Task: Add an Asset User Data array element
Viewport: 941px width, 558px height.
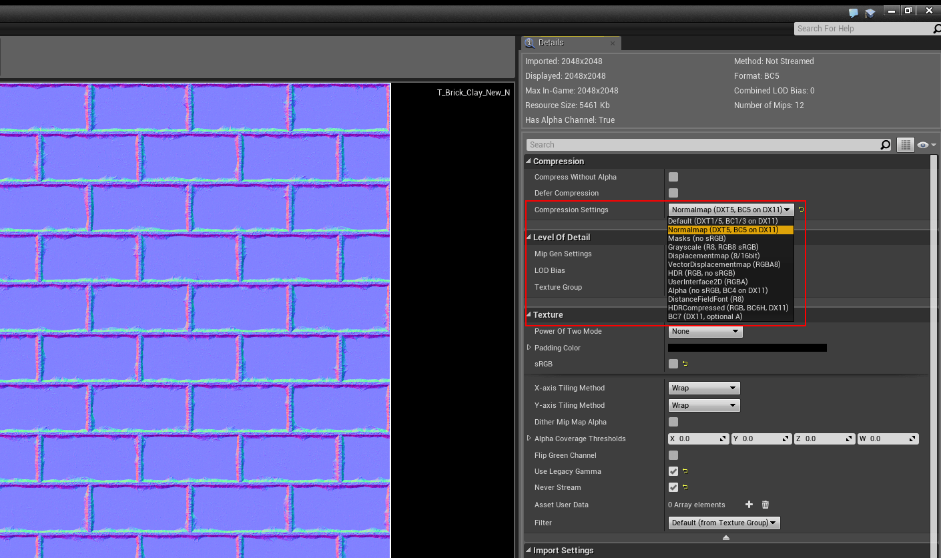Action: pos(749,505)
